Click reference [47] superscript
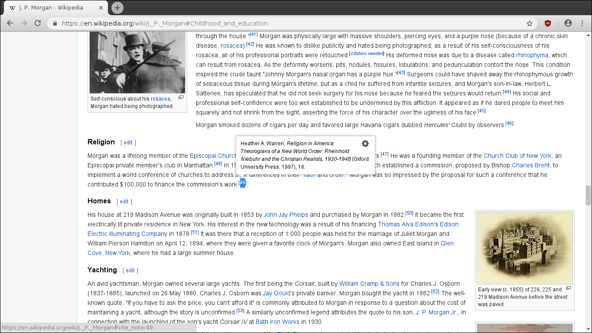The height and width of the screenshot is (333, 592). pyautogui.click(x=384, y=154)
